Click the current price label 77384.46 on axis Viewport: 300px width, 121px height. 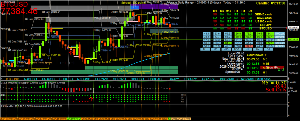293,27
